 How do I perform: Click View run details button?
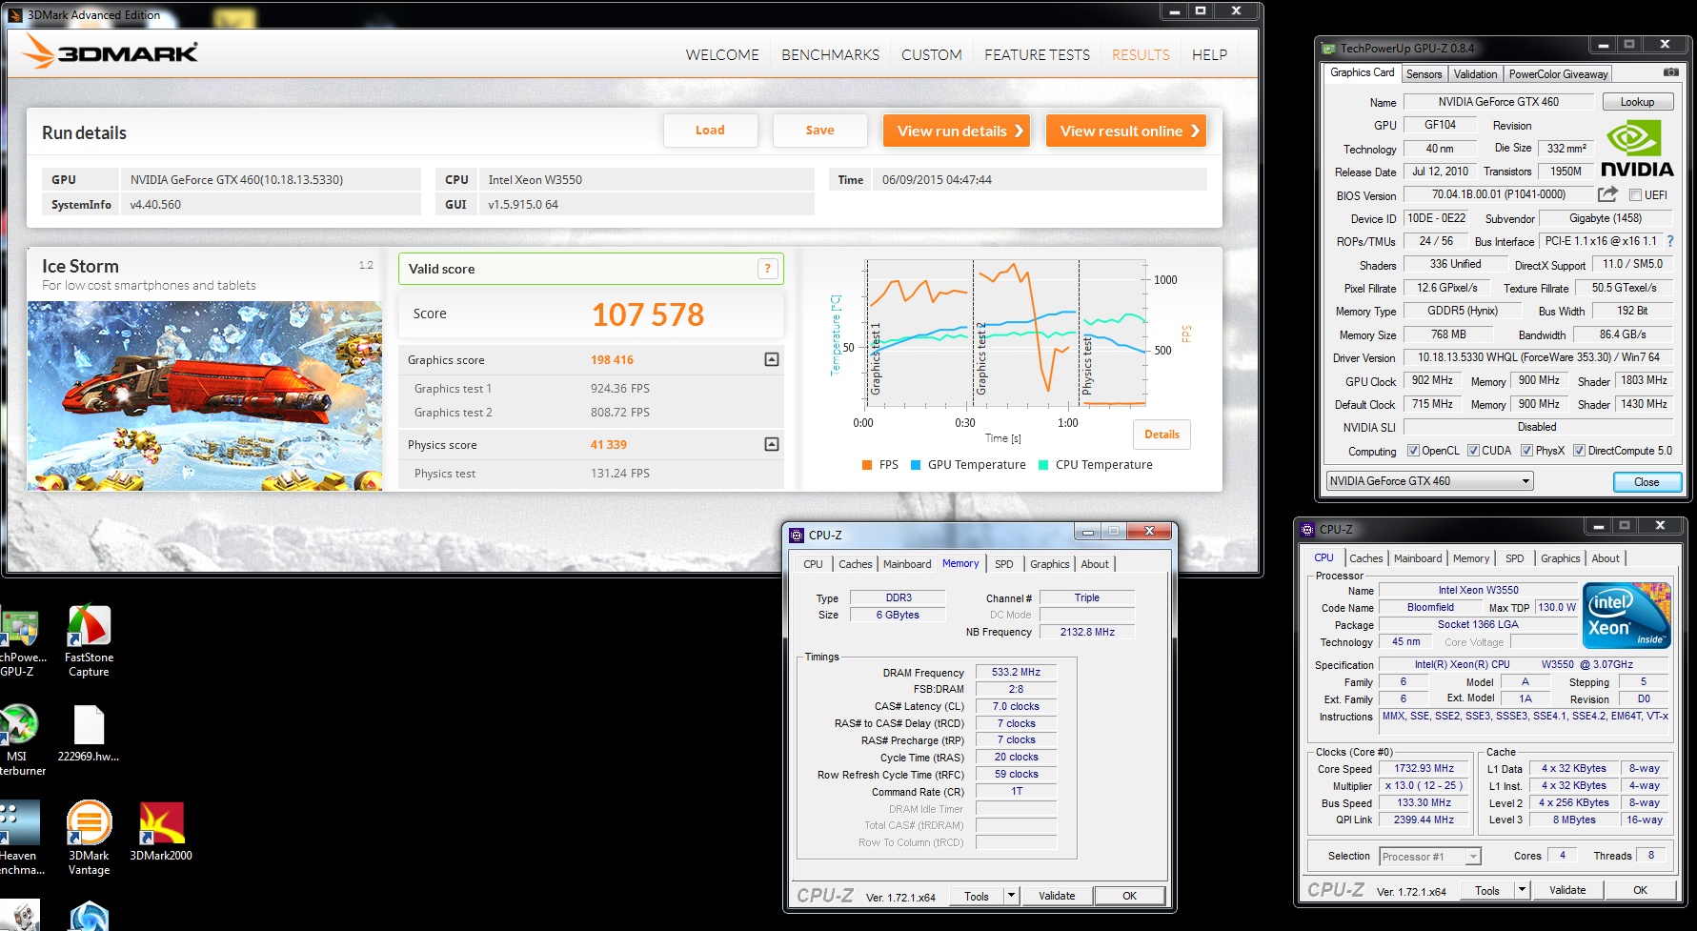tap(958, 131)
